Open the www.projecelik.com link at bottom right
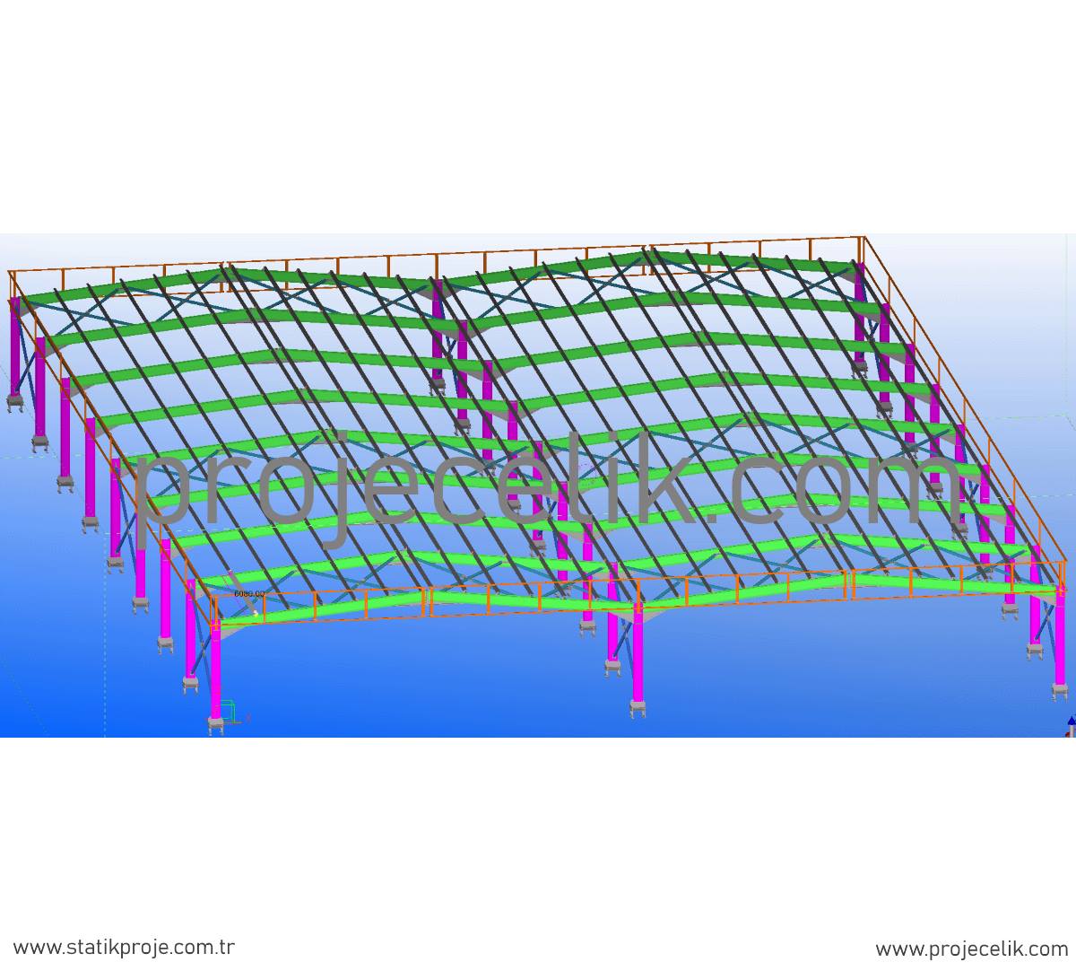The height and width of the screenshot is (971, 1076). 971,949
